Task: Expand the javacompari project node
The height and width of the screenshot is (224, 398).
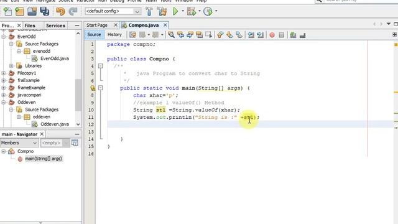Action: (4, 95)
